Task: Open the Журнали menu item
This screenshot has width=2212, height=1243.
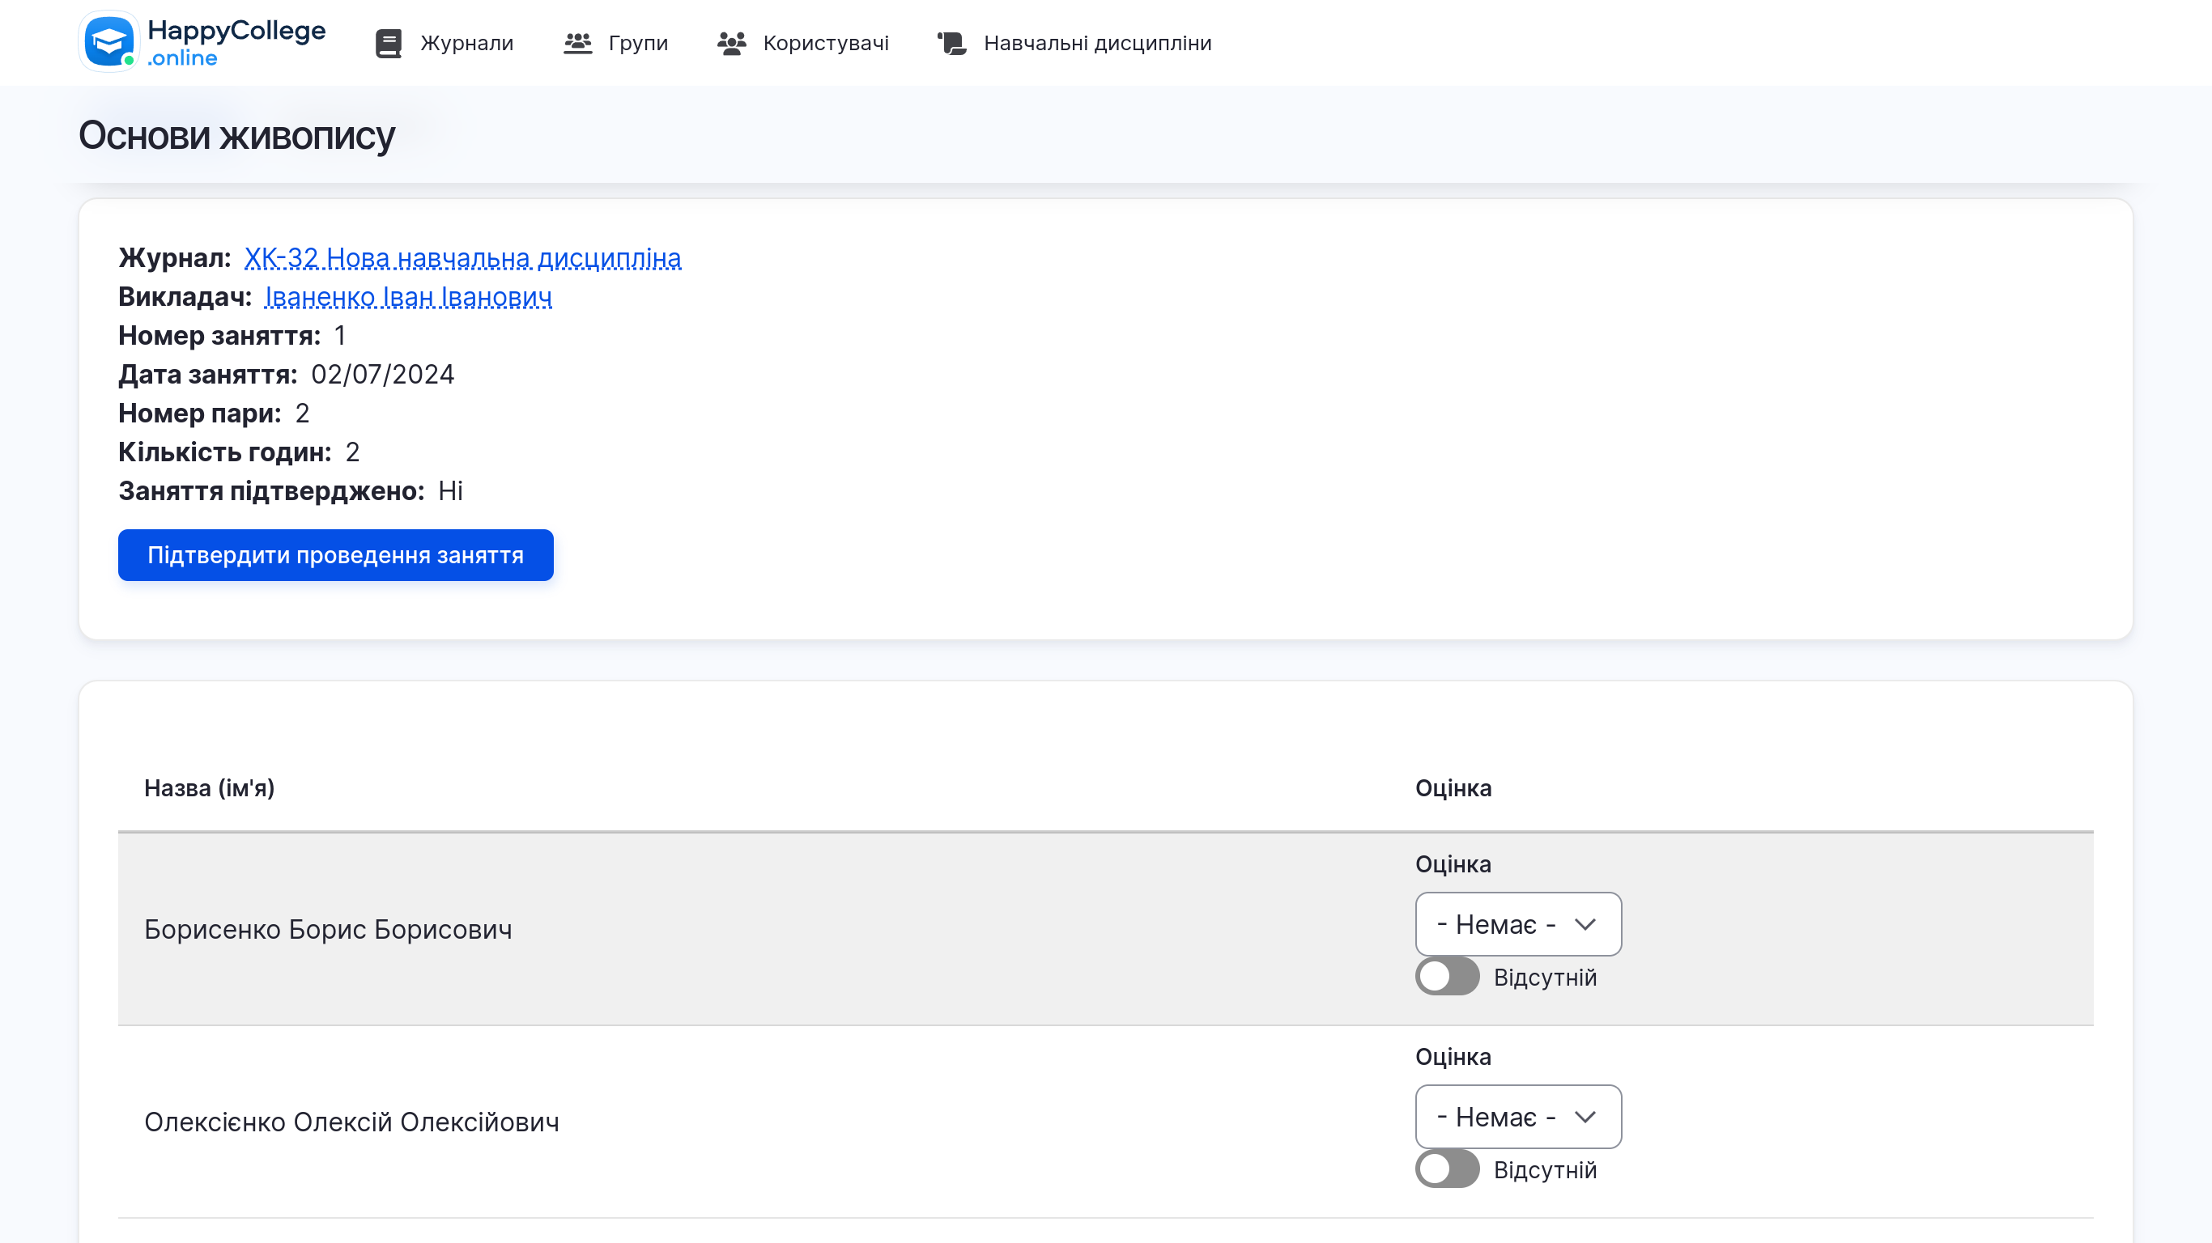Action: (466, 42)
